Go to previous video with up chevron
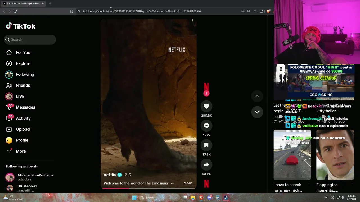Viewport: 360px width, 202px height. pyautogui.click(x=257, y=96)
